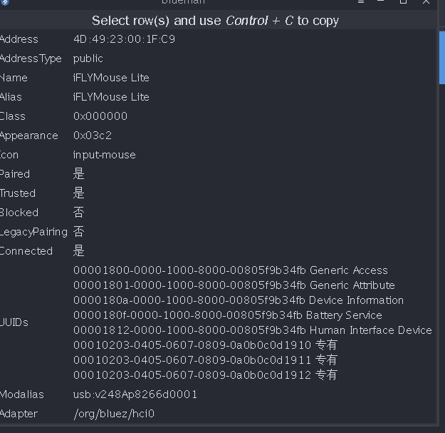Click the Battery Service UUID line
The width and height of the screenshot is (445, 433).
click(228, 315)
